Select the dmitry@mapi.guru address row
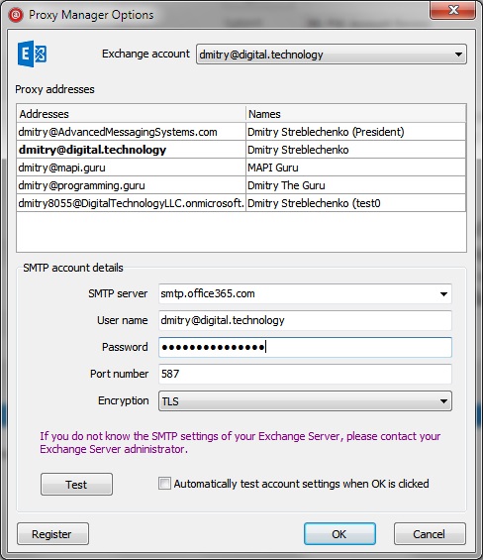Screen dimensions: 483x560 pos(241,168)
